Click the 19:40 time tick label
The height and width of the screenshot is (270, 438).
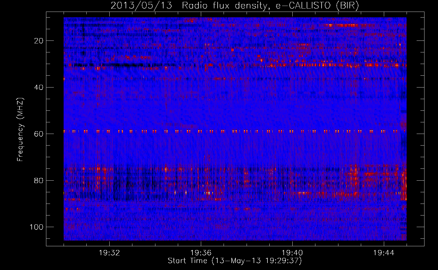[x=292, y=253]
